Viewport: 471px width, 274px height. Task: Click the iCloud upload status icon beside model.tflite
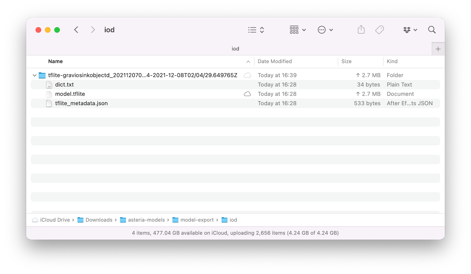tap(248, 94)
